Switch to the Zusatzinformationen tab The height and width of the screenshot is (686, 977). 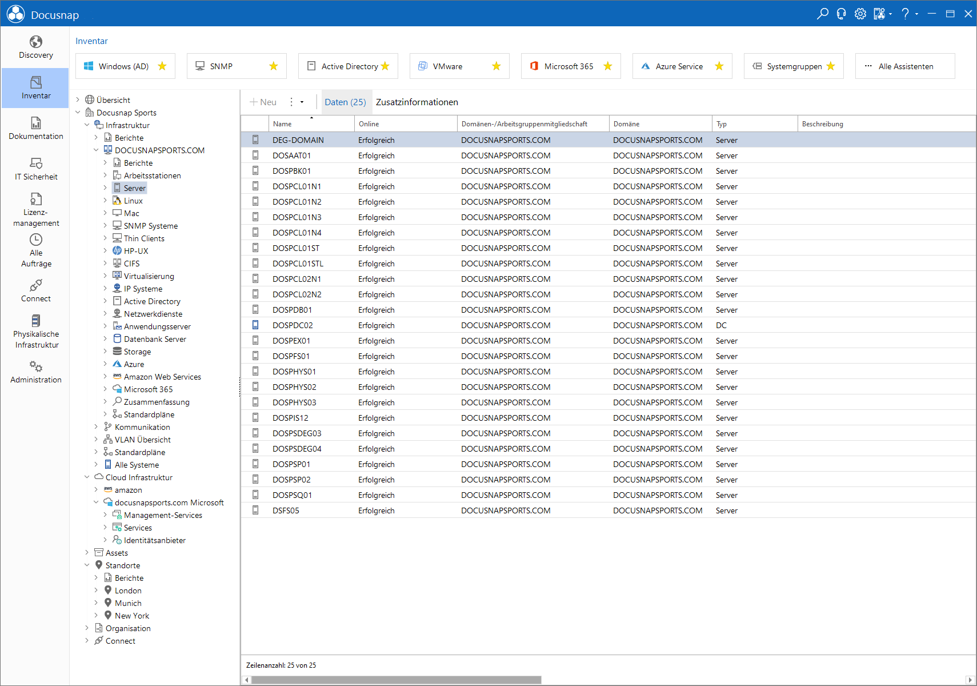(x=417, y=102)
